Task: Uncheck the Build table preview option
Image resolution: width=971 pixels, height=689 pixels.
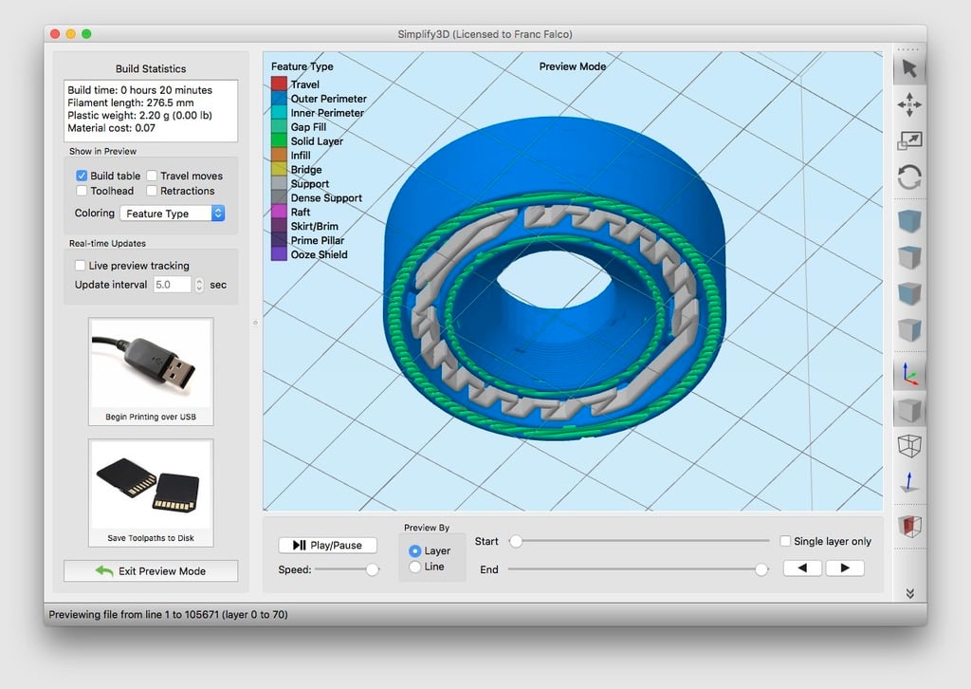Action: pyautogui.click(x=80, y=176)
